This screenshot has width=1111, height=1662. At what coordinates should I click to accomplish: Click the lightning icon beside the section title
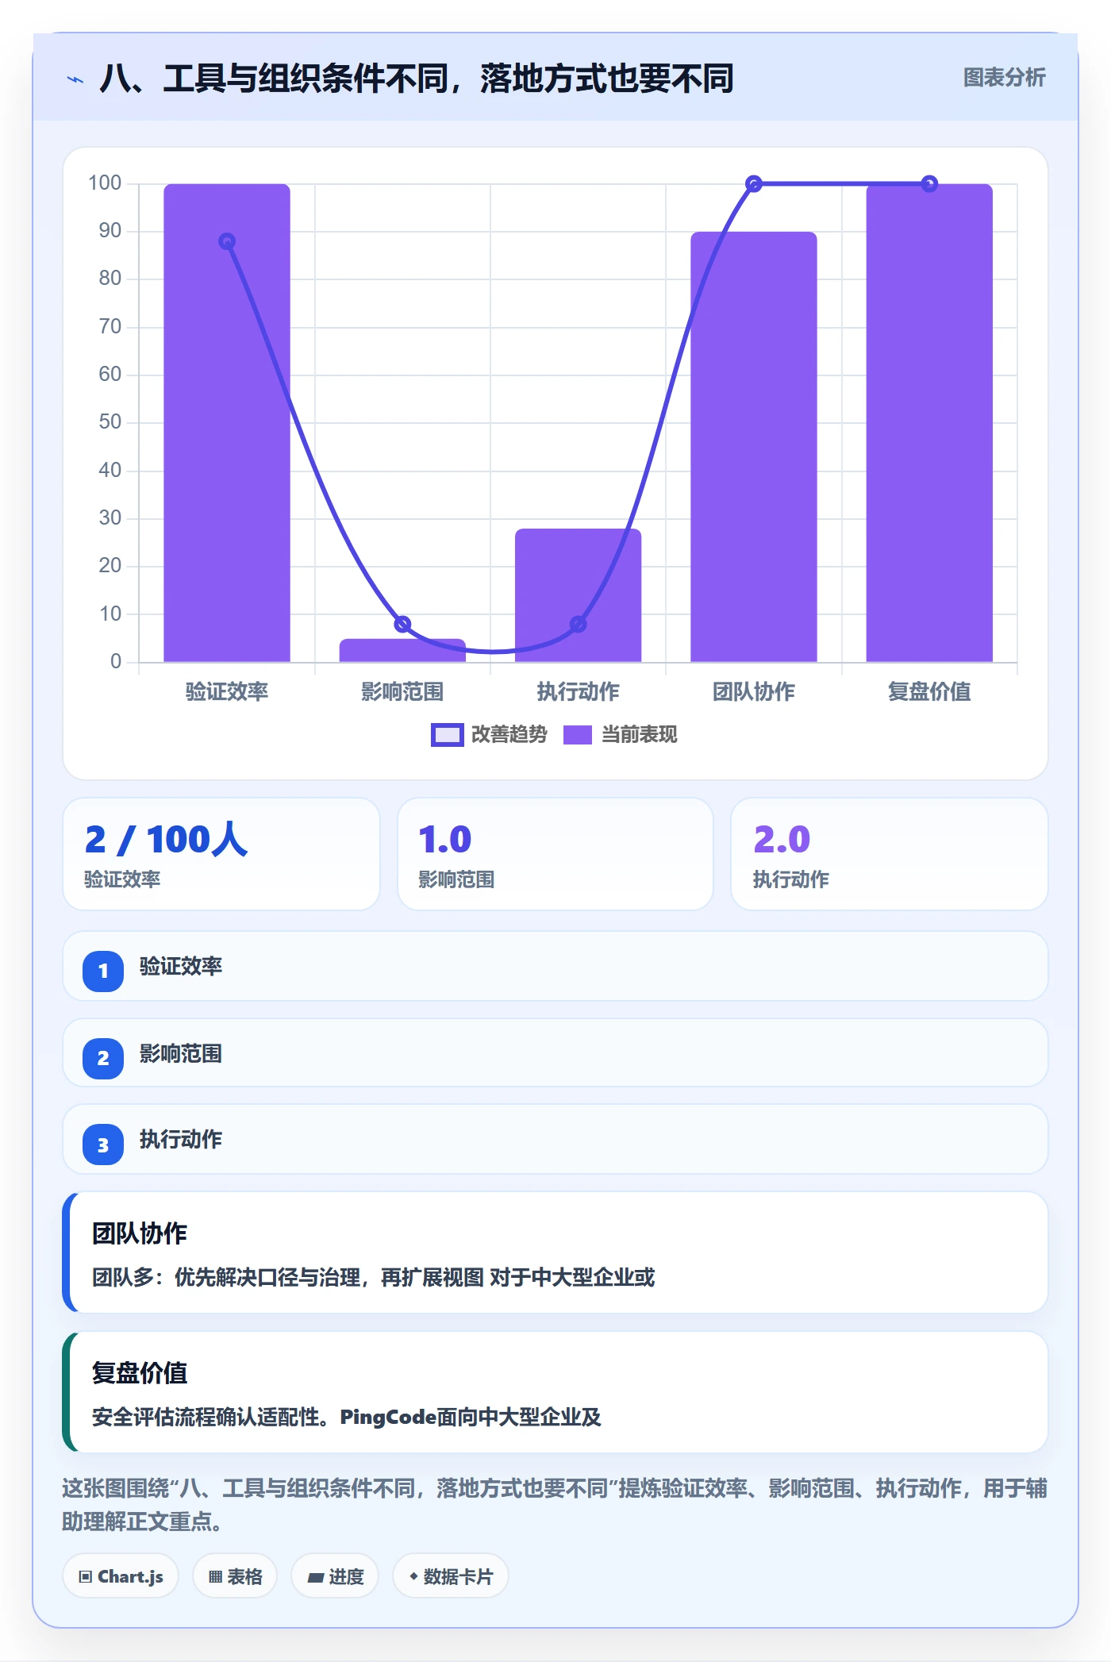[x=75, y=79]
